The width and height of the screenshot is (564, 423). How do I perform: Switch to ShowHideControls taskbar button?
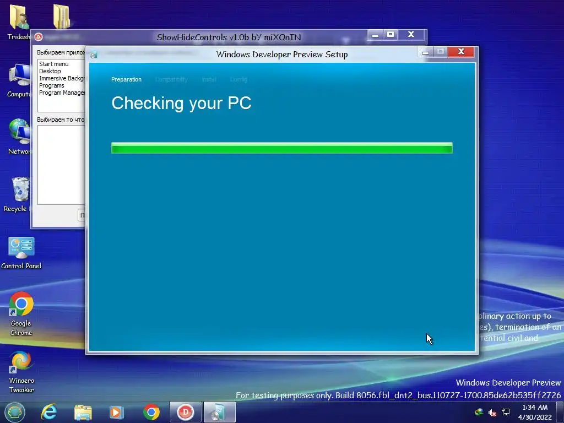click(x=185, y=412)
